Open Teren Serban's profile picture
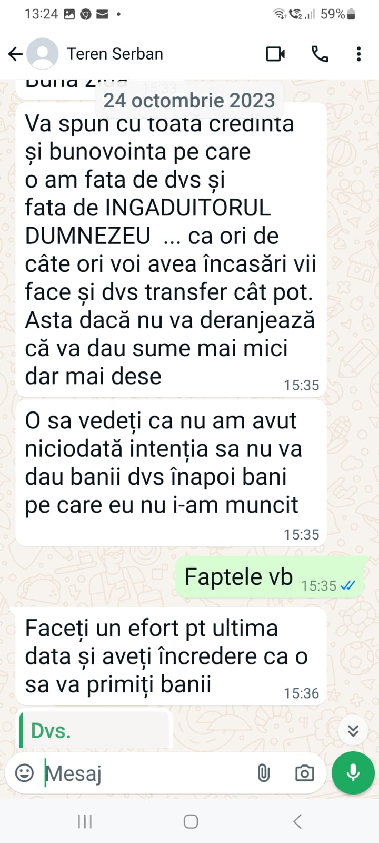 [x=43, y=54]
